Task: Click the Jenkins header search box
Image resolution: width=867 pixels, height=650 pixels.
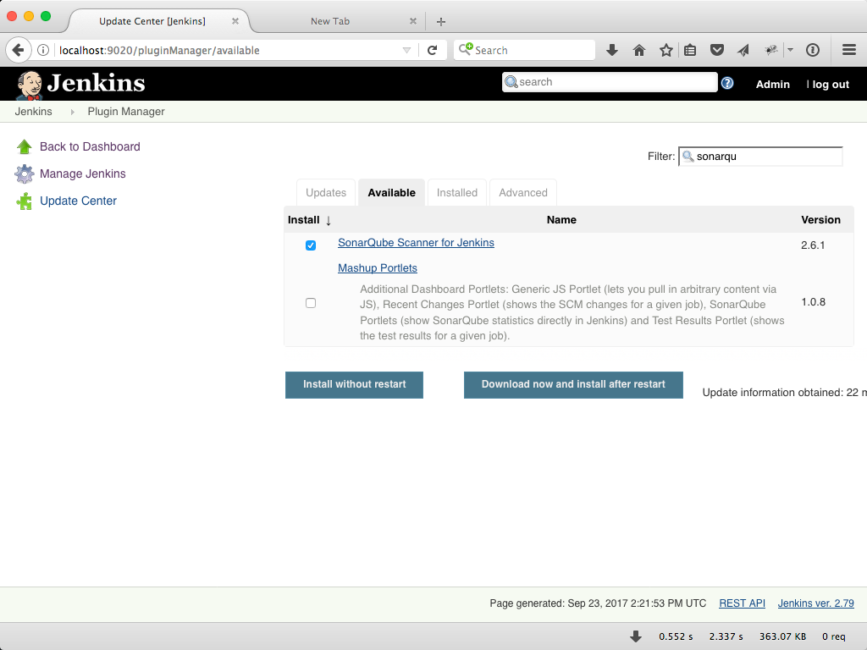Action: coord(610,82)
